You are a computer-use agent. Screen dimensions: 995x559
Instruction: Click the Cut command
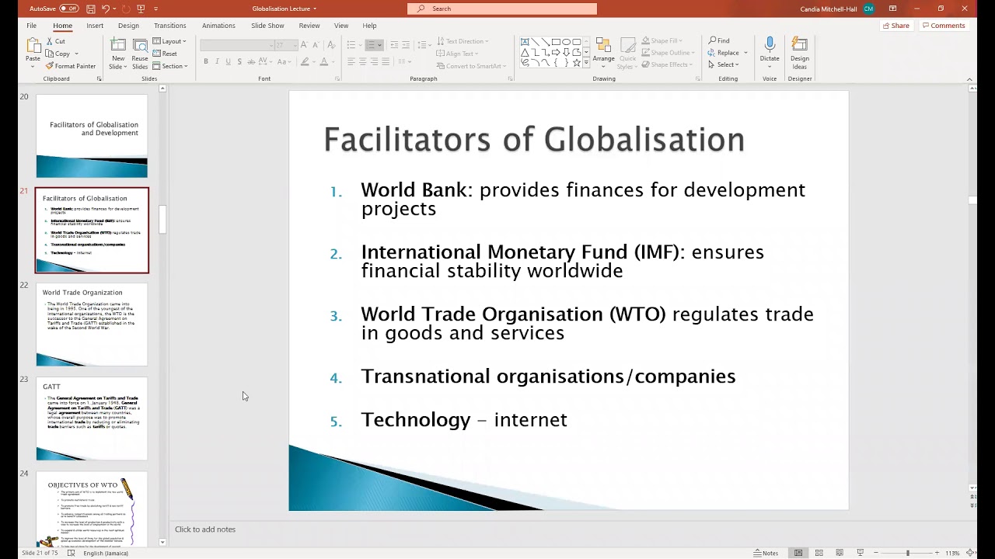(55, 41)
